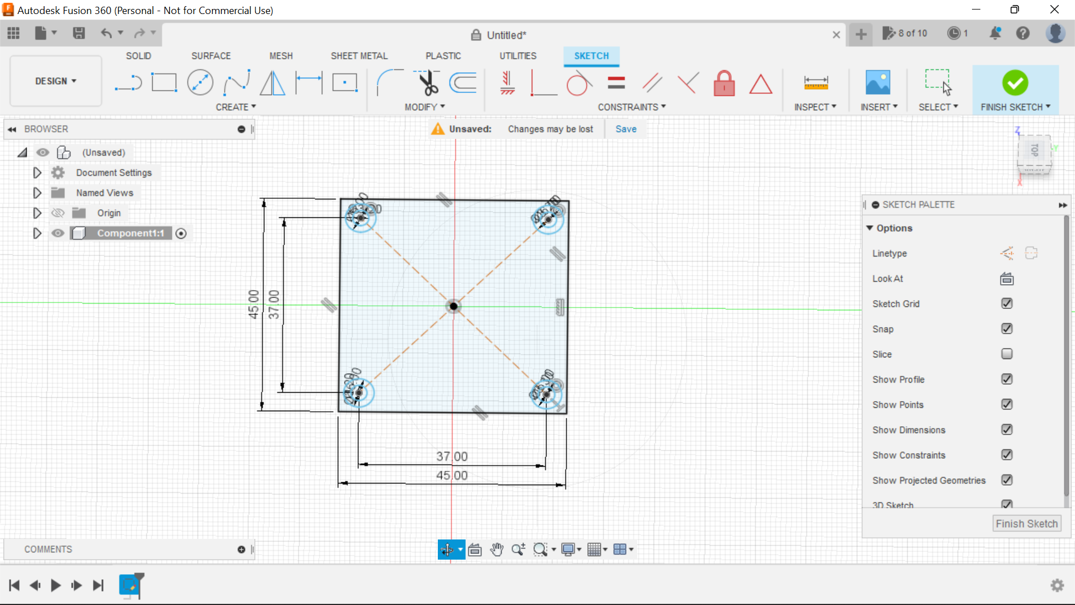
Task: Apply Equal constraint
Action: point(616,83)
